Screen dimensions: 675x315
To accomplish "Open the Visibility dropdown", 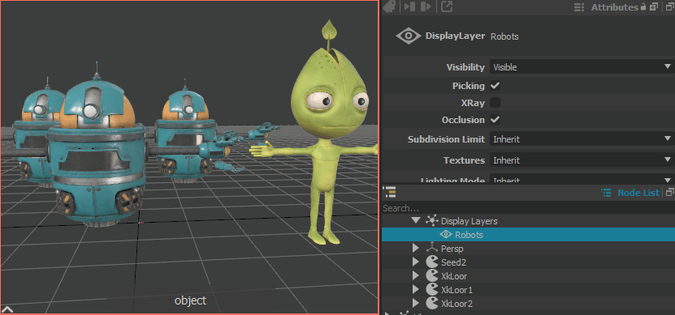I will [x=582, y=67].
